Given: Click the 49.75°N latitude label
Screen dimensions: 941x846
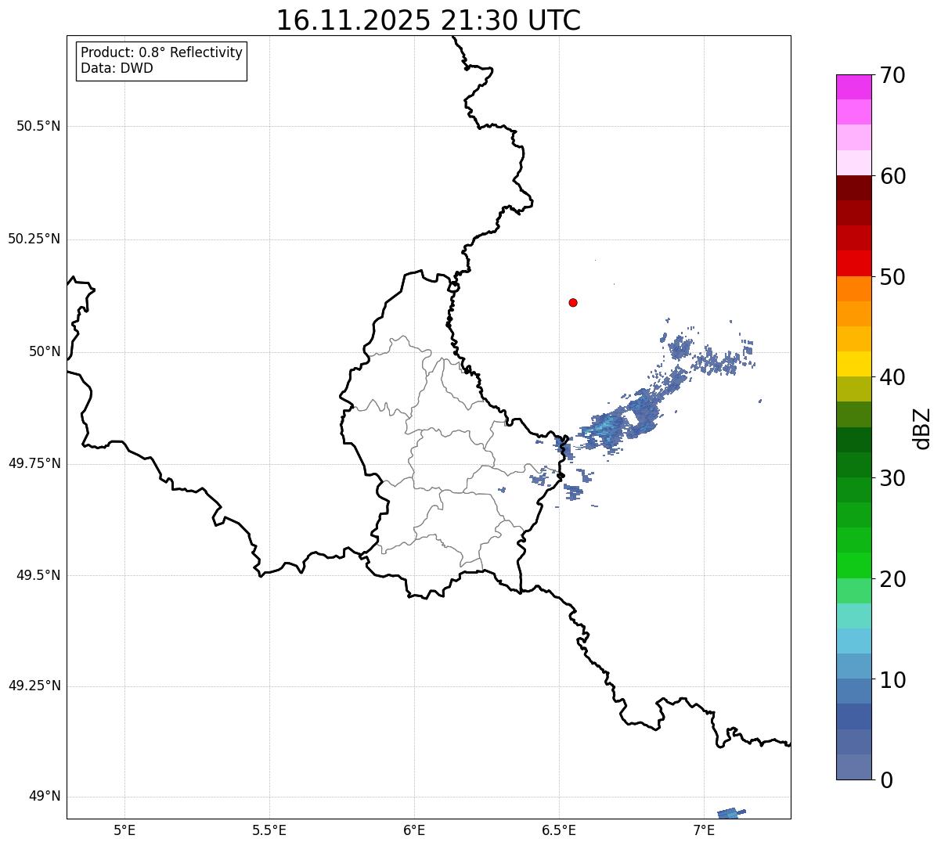Looking at the screenshot, I should 34,463.
